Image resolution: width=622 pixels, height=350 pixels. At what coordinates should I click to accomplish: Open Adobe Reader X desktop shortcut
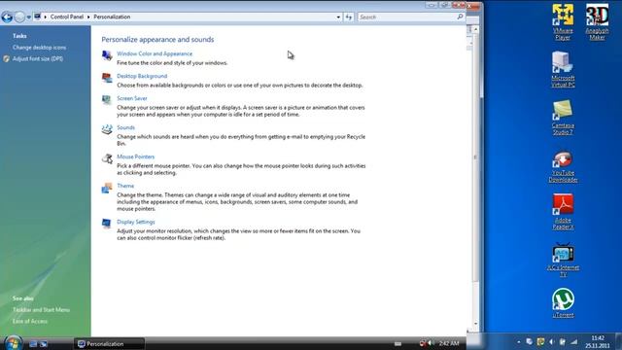(x=563, y=212)
